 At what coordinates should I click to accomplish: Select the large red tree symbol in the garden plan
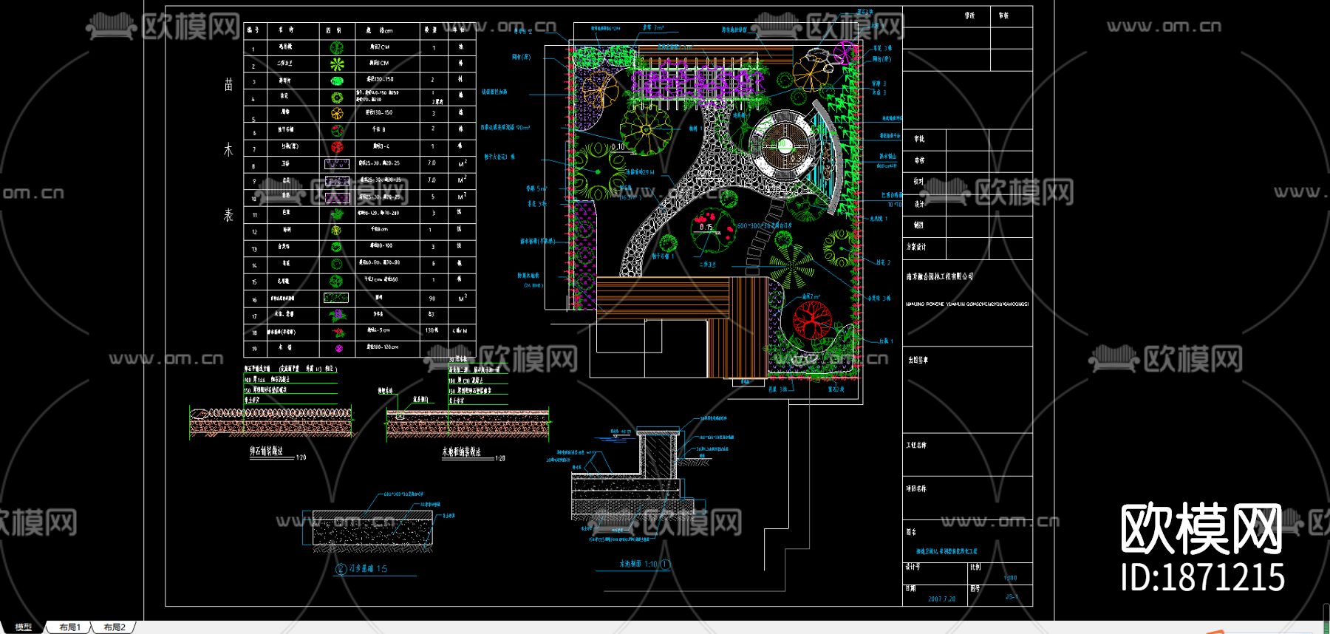click(812, 319)
